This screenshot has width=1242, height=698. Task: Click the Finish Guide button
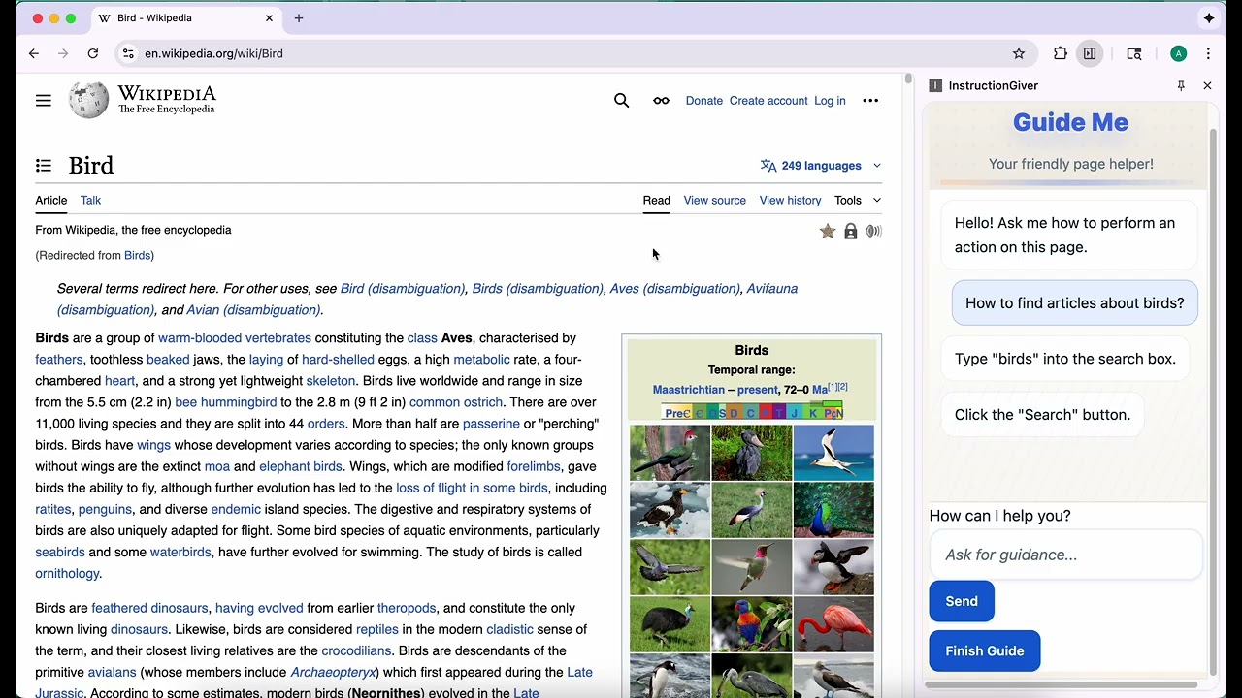coord(985,650)
